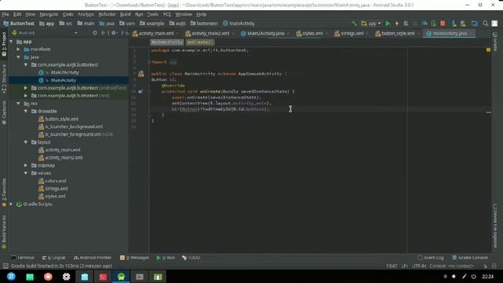Expand the manifests folder
Screen dimensions: 503x283
coord(19,50)
